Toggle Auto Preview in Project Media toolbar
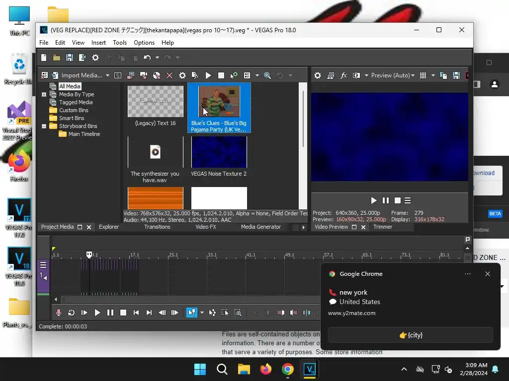Screen dimensions: 509x381 click(234, 75)
